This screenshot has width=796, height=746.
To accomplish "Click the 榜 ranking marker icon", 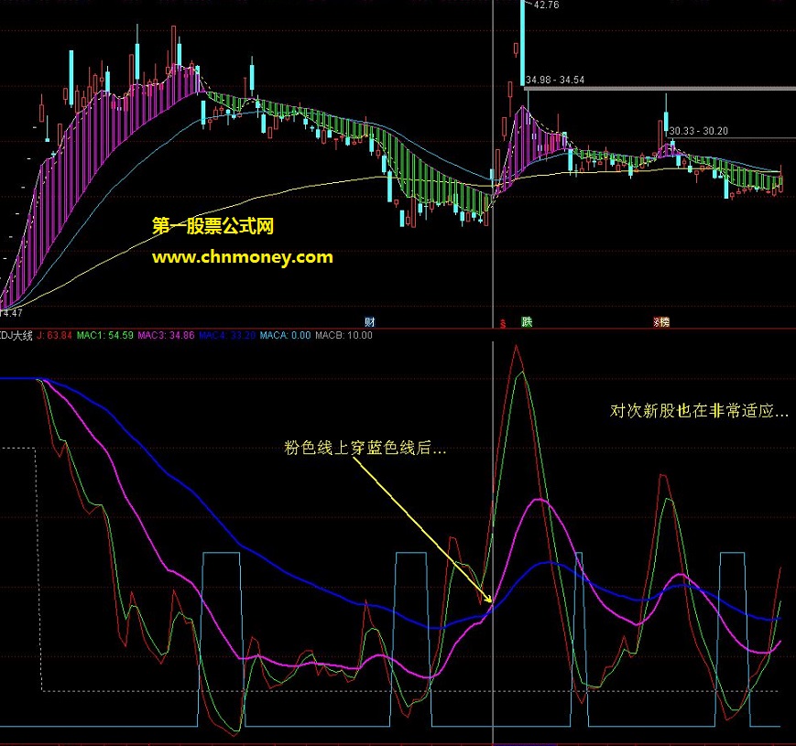I will (x=662, y=321).
